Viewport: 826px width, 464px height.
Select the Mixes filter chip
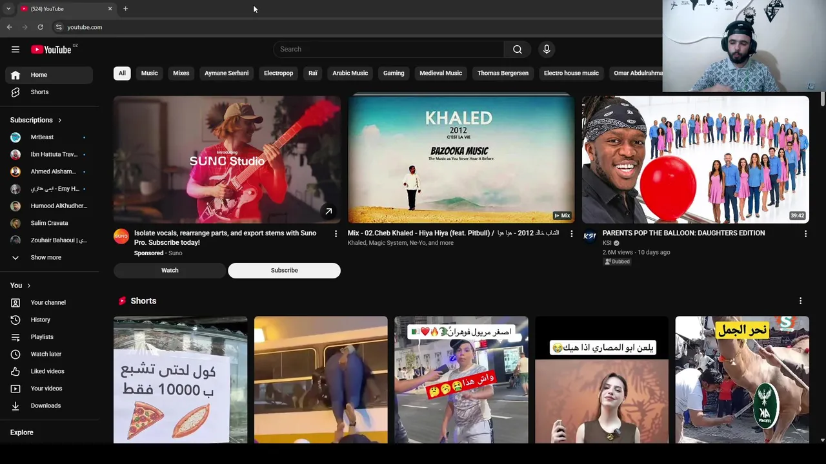[x=181, y=73]
